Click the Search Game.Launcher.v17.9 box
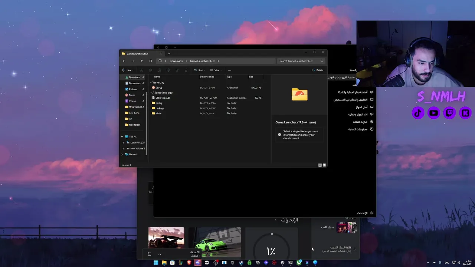Viewport: 475px width, 267px height. tap(301, 61)
